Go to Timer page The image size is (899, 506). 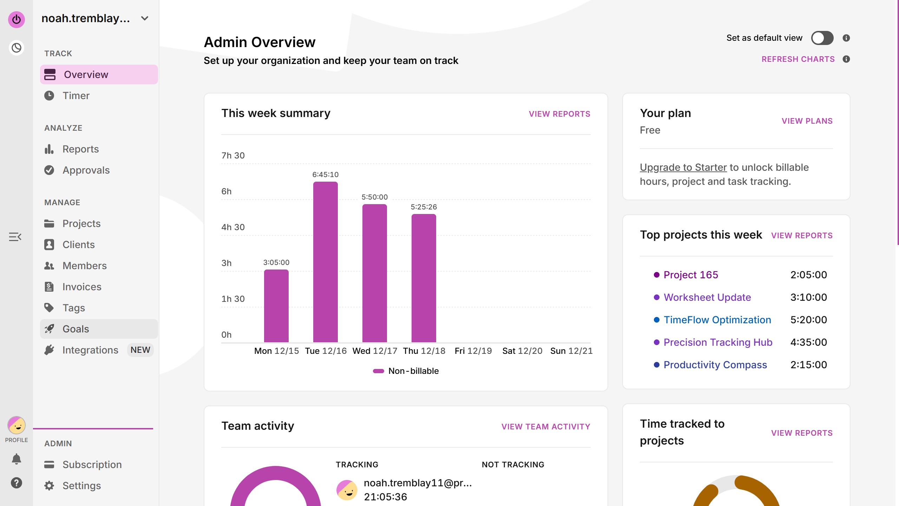tap(99, 96)
